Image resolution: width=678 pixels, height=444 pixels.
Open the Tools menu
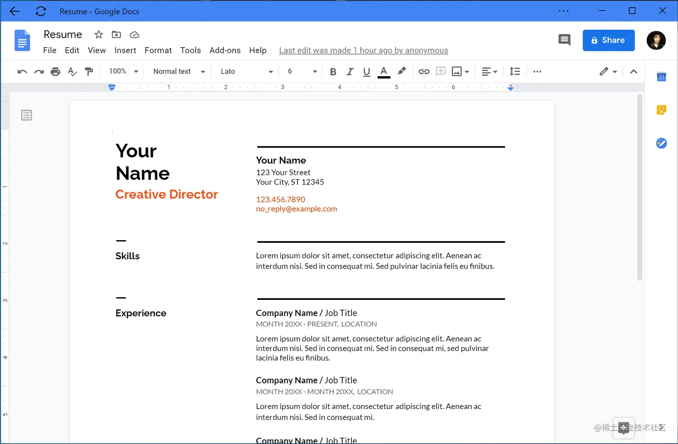click(x=191, y=50)
